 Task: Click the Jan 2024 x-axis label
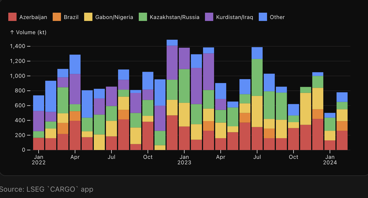[330, 160]
